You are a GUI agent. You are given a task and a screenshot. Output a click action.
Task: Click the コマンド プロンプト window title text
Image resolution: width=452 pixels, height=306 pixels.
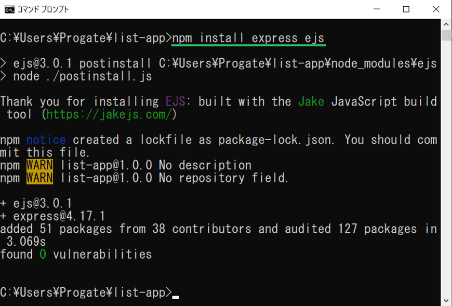43,9
